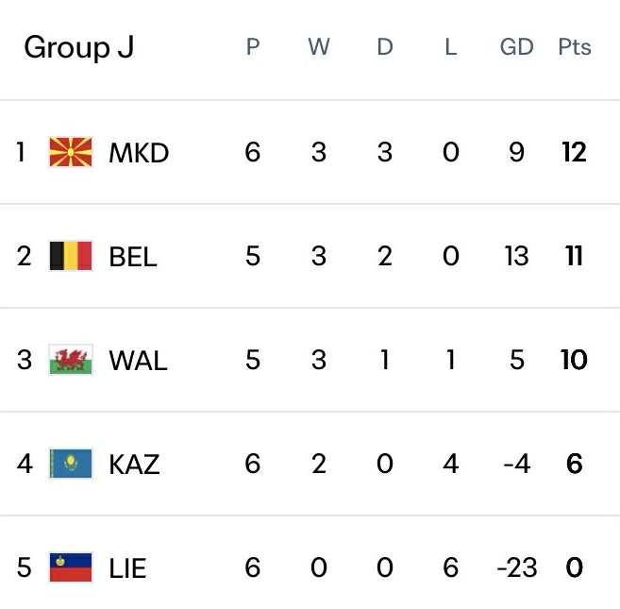Screen dimensions: 620x609
Task: Click the GD column header
Action: 516,47
